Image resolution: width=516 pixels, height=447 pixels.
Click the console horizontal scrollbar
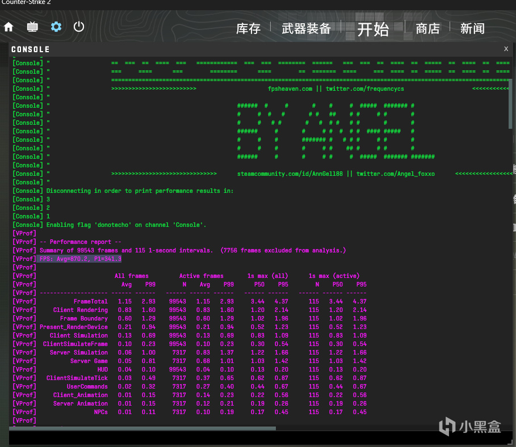142,428
